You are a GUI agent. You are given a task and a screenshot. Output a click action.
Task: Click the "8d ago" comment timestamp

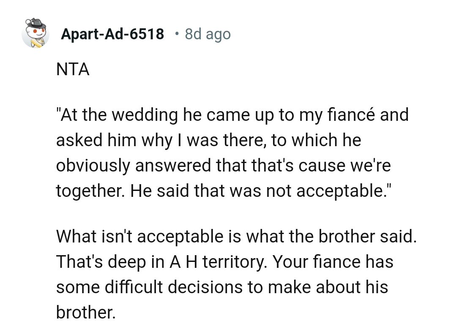point(208,34)
